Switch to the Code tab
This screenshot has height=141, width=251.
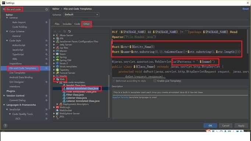coord(77,24)
